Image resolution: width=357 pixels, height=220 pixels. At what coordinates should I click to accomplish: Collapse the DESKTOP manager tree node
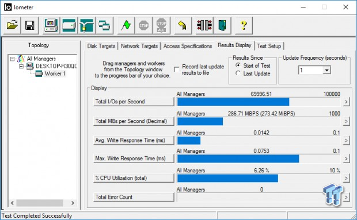(x=21, y=67)
